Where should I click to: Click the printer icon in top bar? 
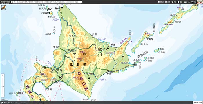tap(166, 2)
